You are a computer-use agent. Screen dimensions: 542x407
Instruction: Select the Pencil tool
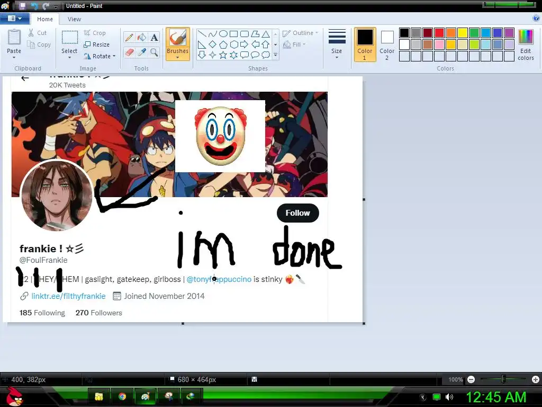[x=129, y=38]
